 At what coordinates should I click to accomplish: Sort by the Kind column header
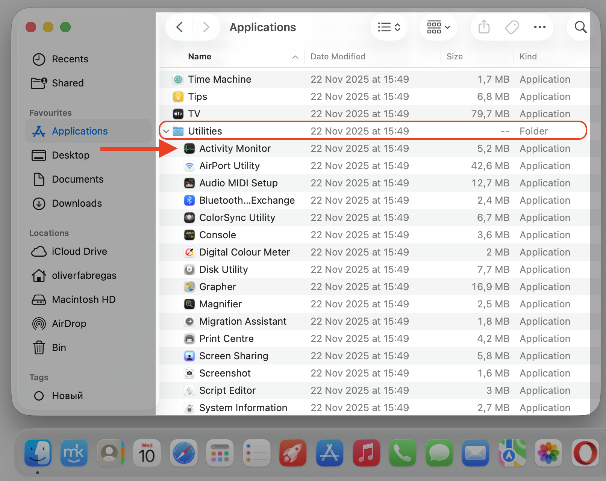click(528, 56)
